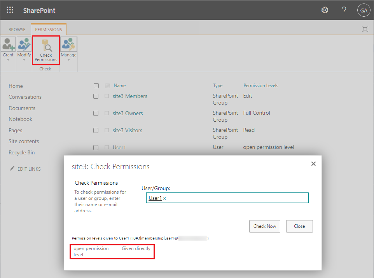Open Site contents in the left navigation
374x278 pixels.
(24, 141)
